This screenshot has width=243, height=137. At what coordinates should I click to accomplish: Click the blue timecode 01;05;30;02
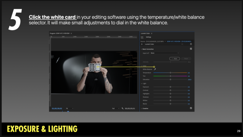[x=57, y=108]
